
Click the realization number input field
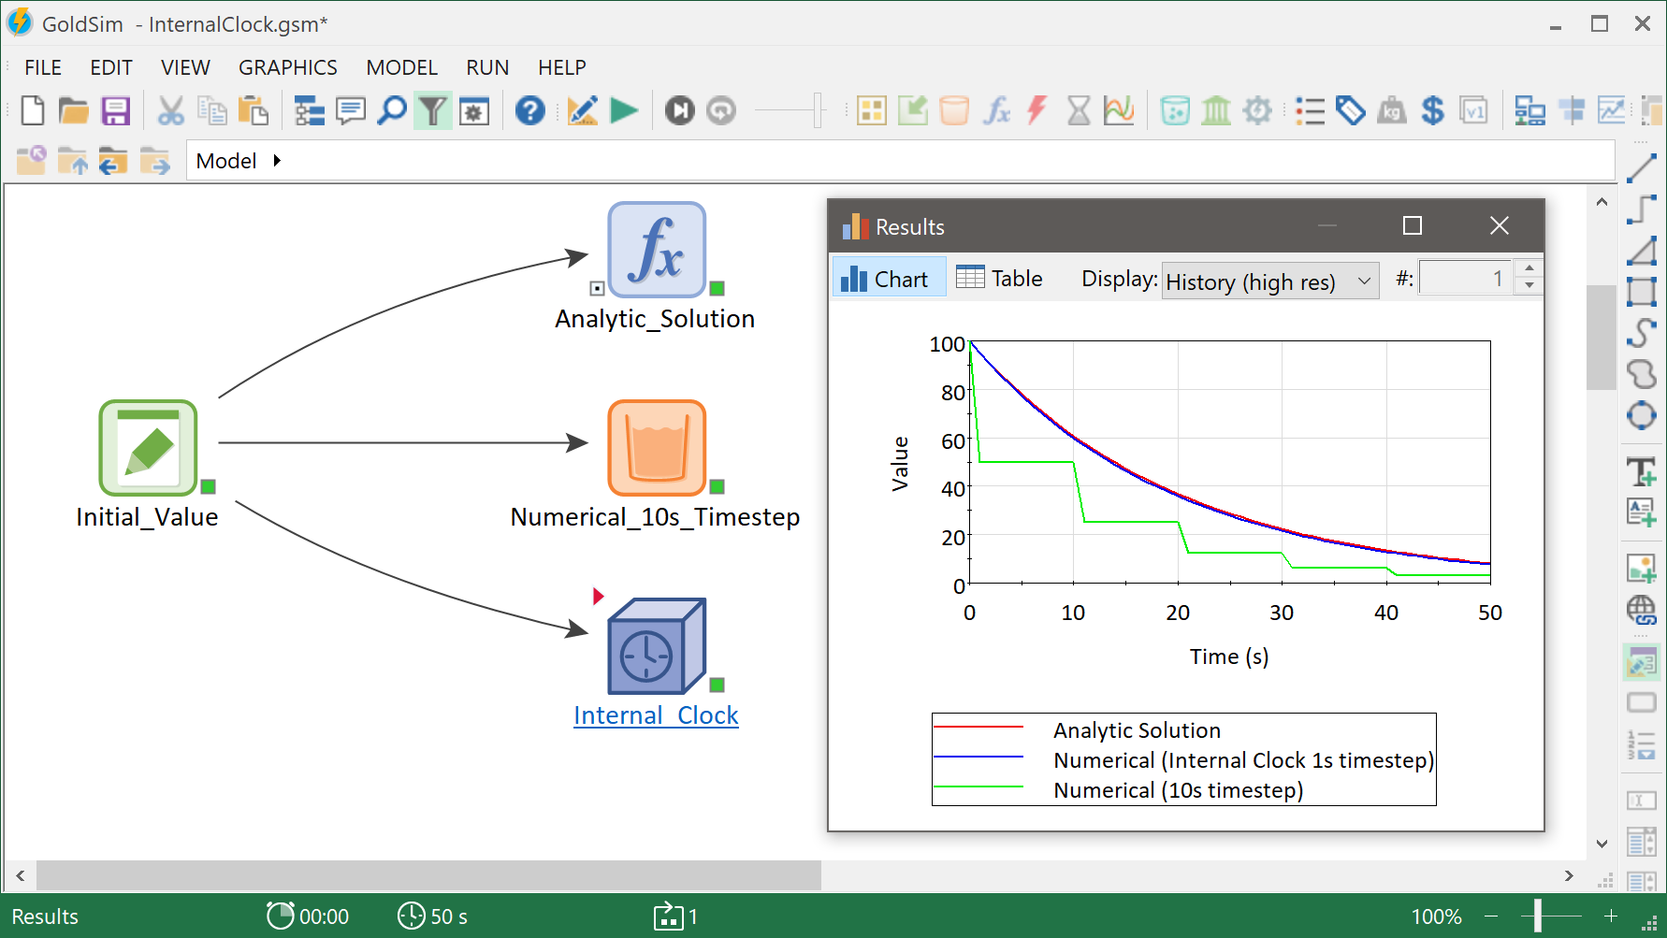pos(1465,279)
